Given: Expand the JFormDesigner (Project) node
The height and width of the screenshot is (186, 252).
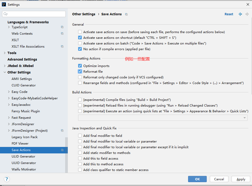Looking at the screenshot, I should click(x=9, y=131).
